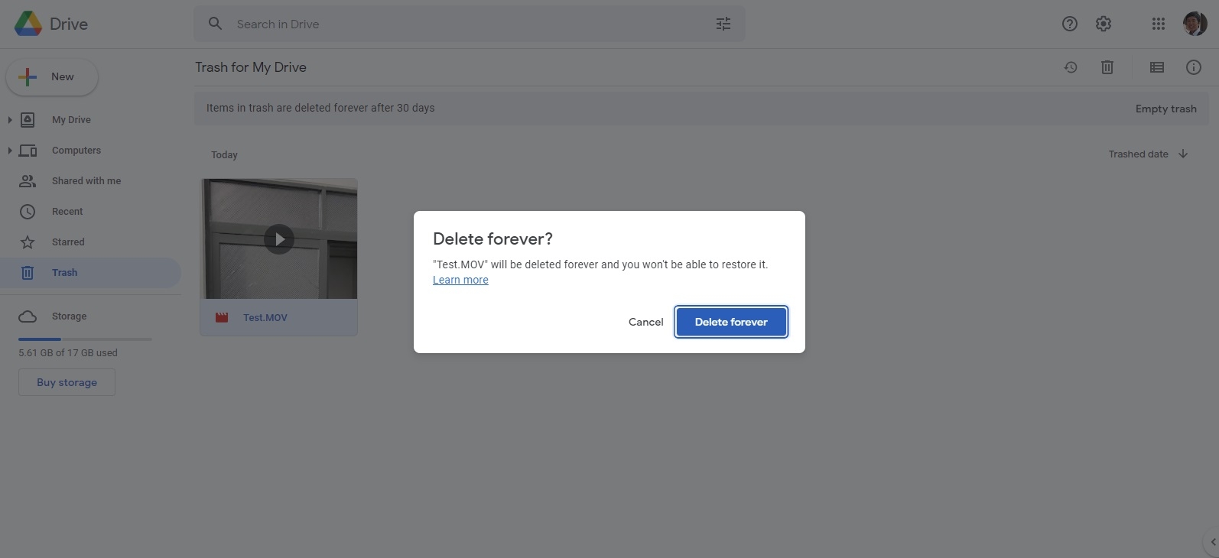Open the Trashed date sort option
This screenshot has width=1219, height=558.
(1139, 154)
